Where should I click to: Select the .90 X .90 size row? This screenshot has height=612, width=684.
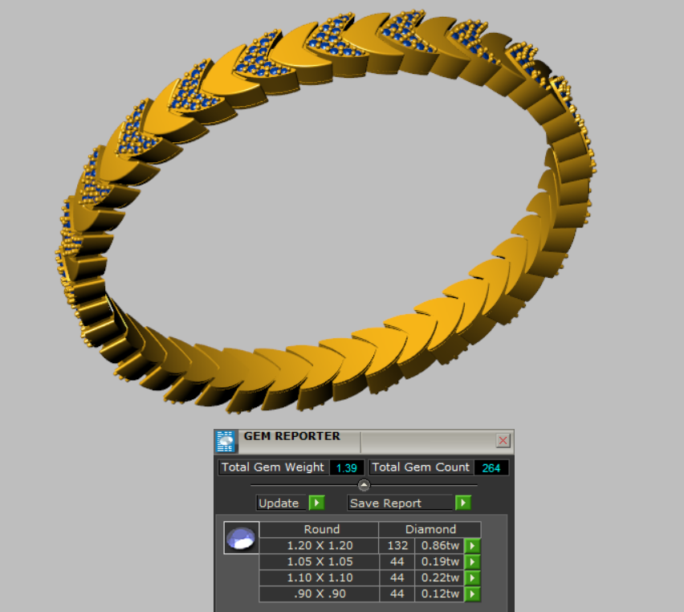320,594
